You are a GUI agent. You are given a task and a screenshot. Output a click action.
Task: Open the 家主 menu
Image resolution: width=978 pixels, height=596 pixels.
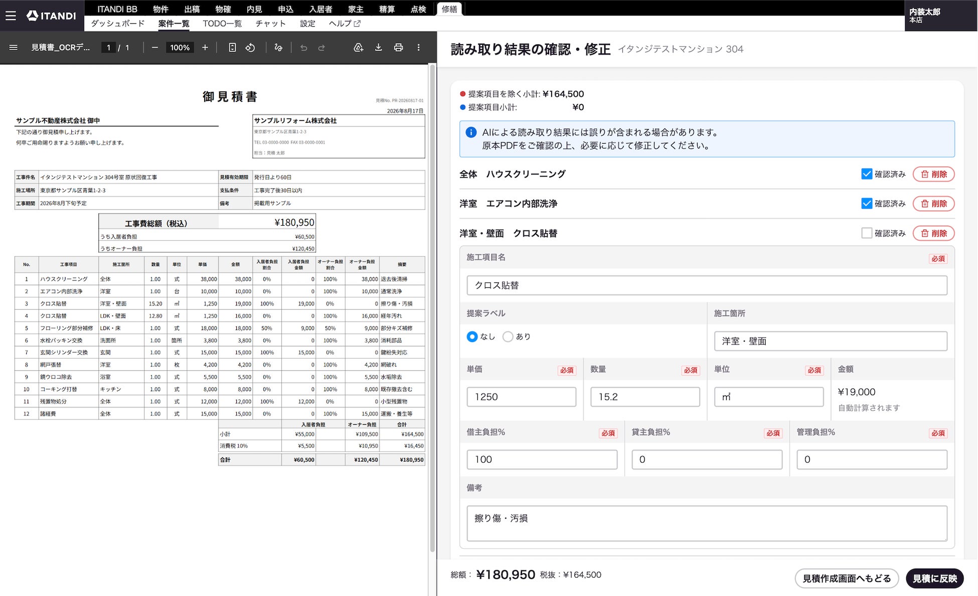pyautogui.click(x=356, y=9)
